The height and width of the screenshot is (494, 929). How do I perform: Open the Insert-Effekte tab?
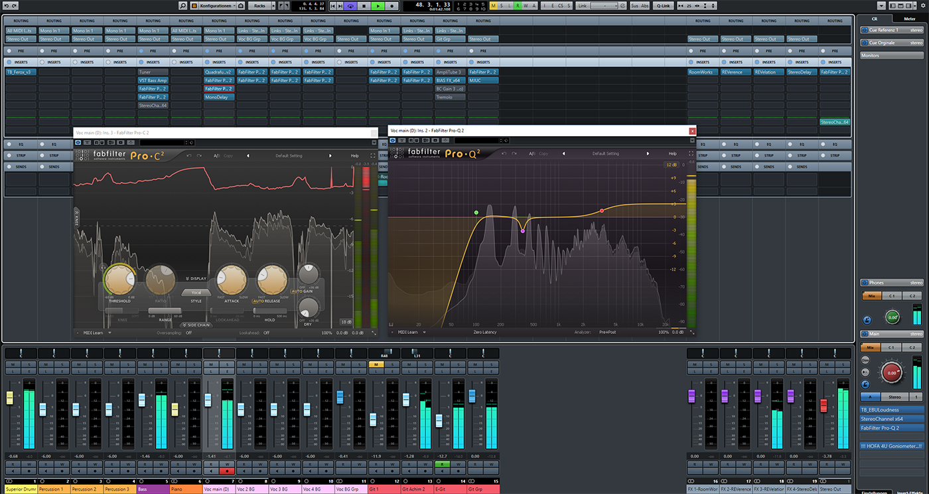910,491
